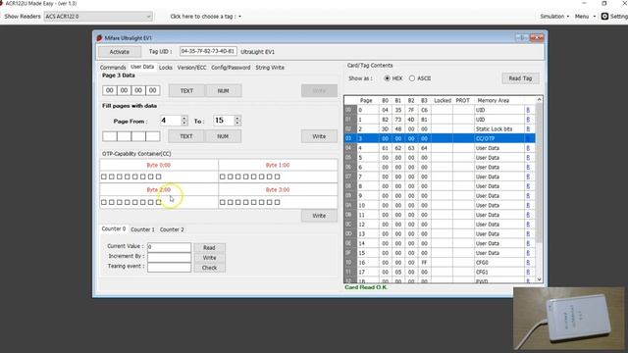
Task: Click the Tag UID field
Action: coord(208,52)
